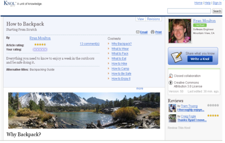Click arrow bullet beside How to Enjoy It
This screenshot has height=143, width=225.
coord(109,78)
